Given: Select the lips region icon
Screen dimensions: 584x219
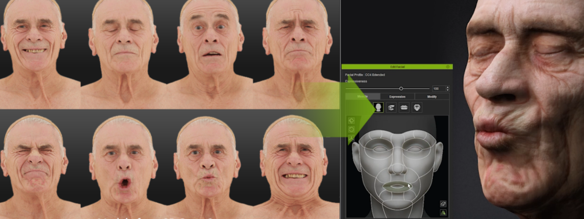Looking at the screenshot, I should click(404, 108).
